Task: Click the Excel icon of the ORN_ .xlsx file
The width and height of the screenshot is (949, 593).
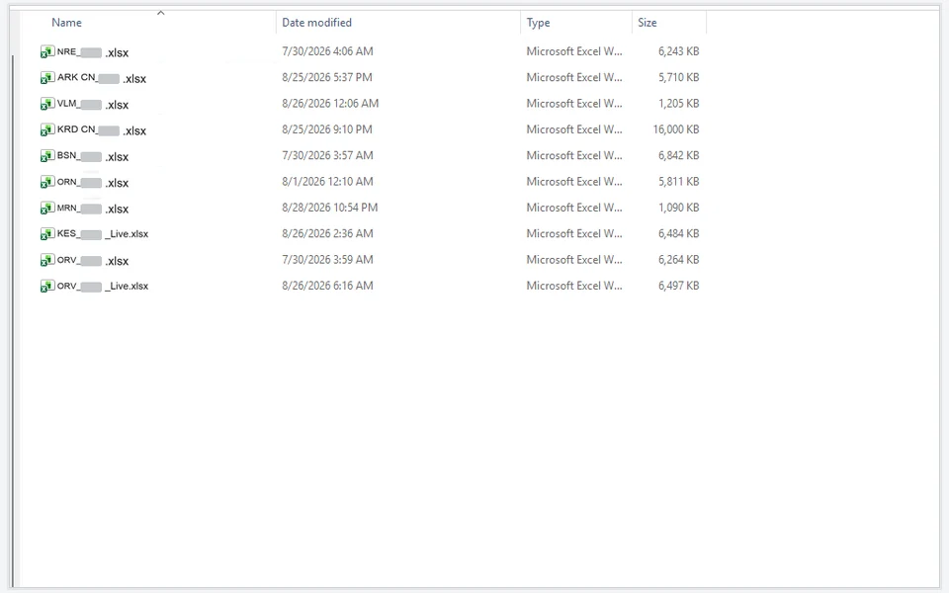Action: (47, 182)
